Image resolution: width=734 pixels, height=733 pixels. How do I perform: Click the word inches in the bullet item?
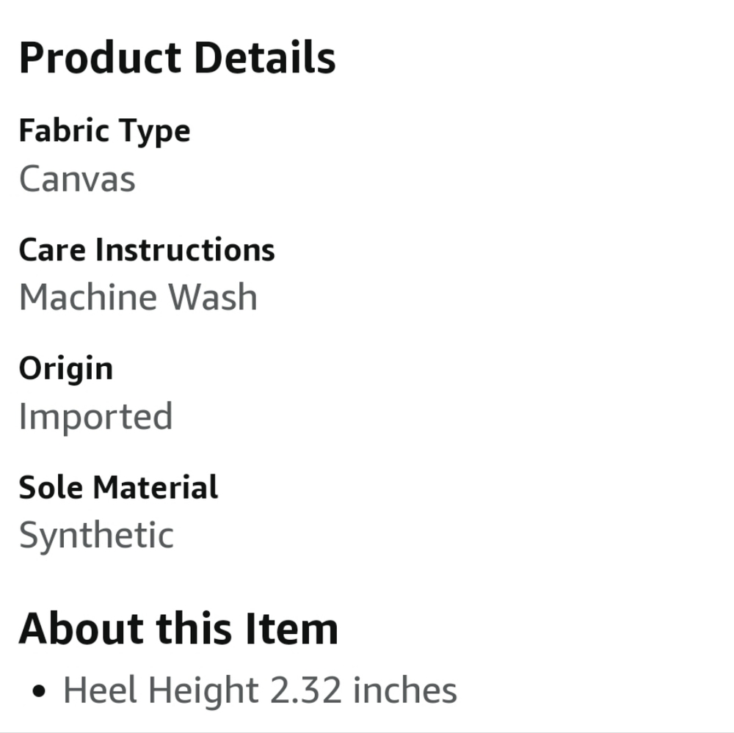pos(405,691)
